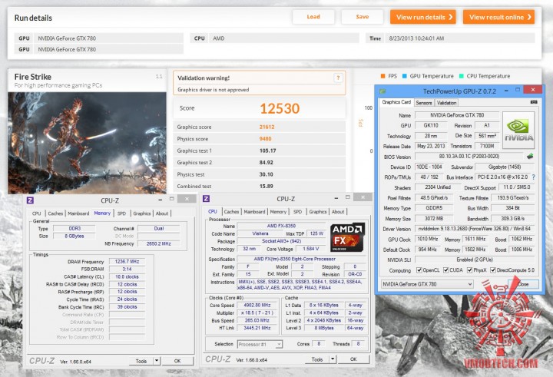Click Tools button in CPU-Z AMD FX-8350 window
Viewport: 553px width, 377px height.
317,359
